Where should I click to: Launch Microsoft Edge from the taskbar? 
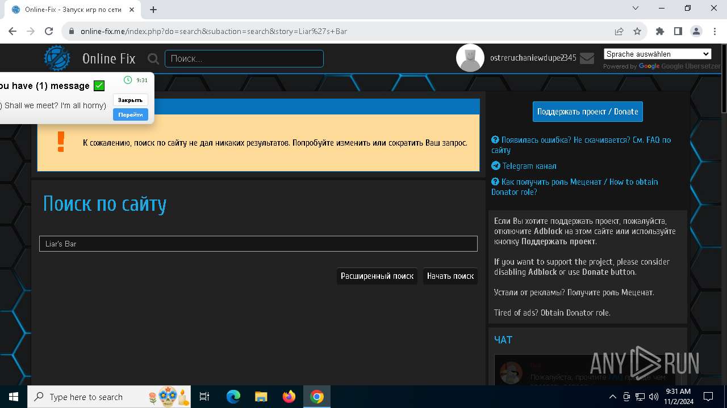[x=233, y=397]
